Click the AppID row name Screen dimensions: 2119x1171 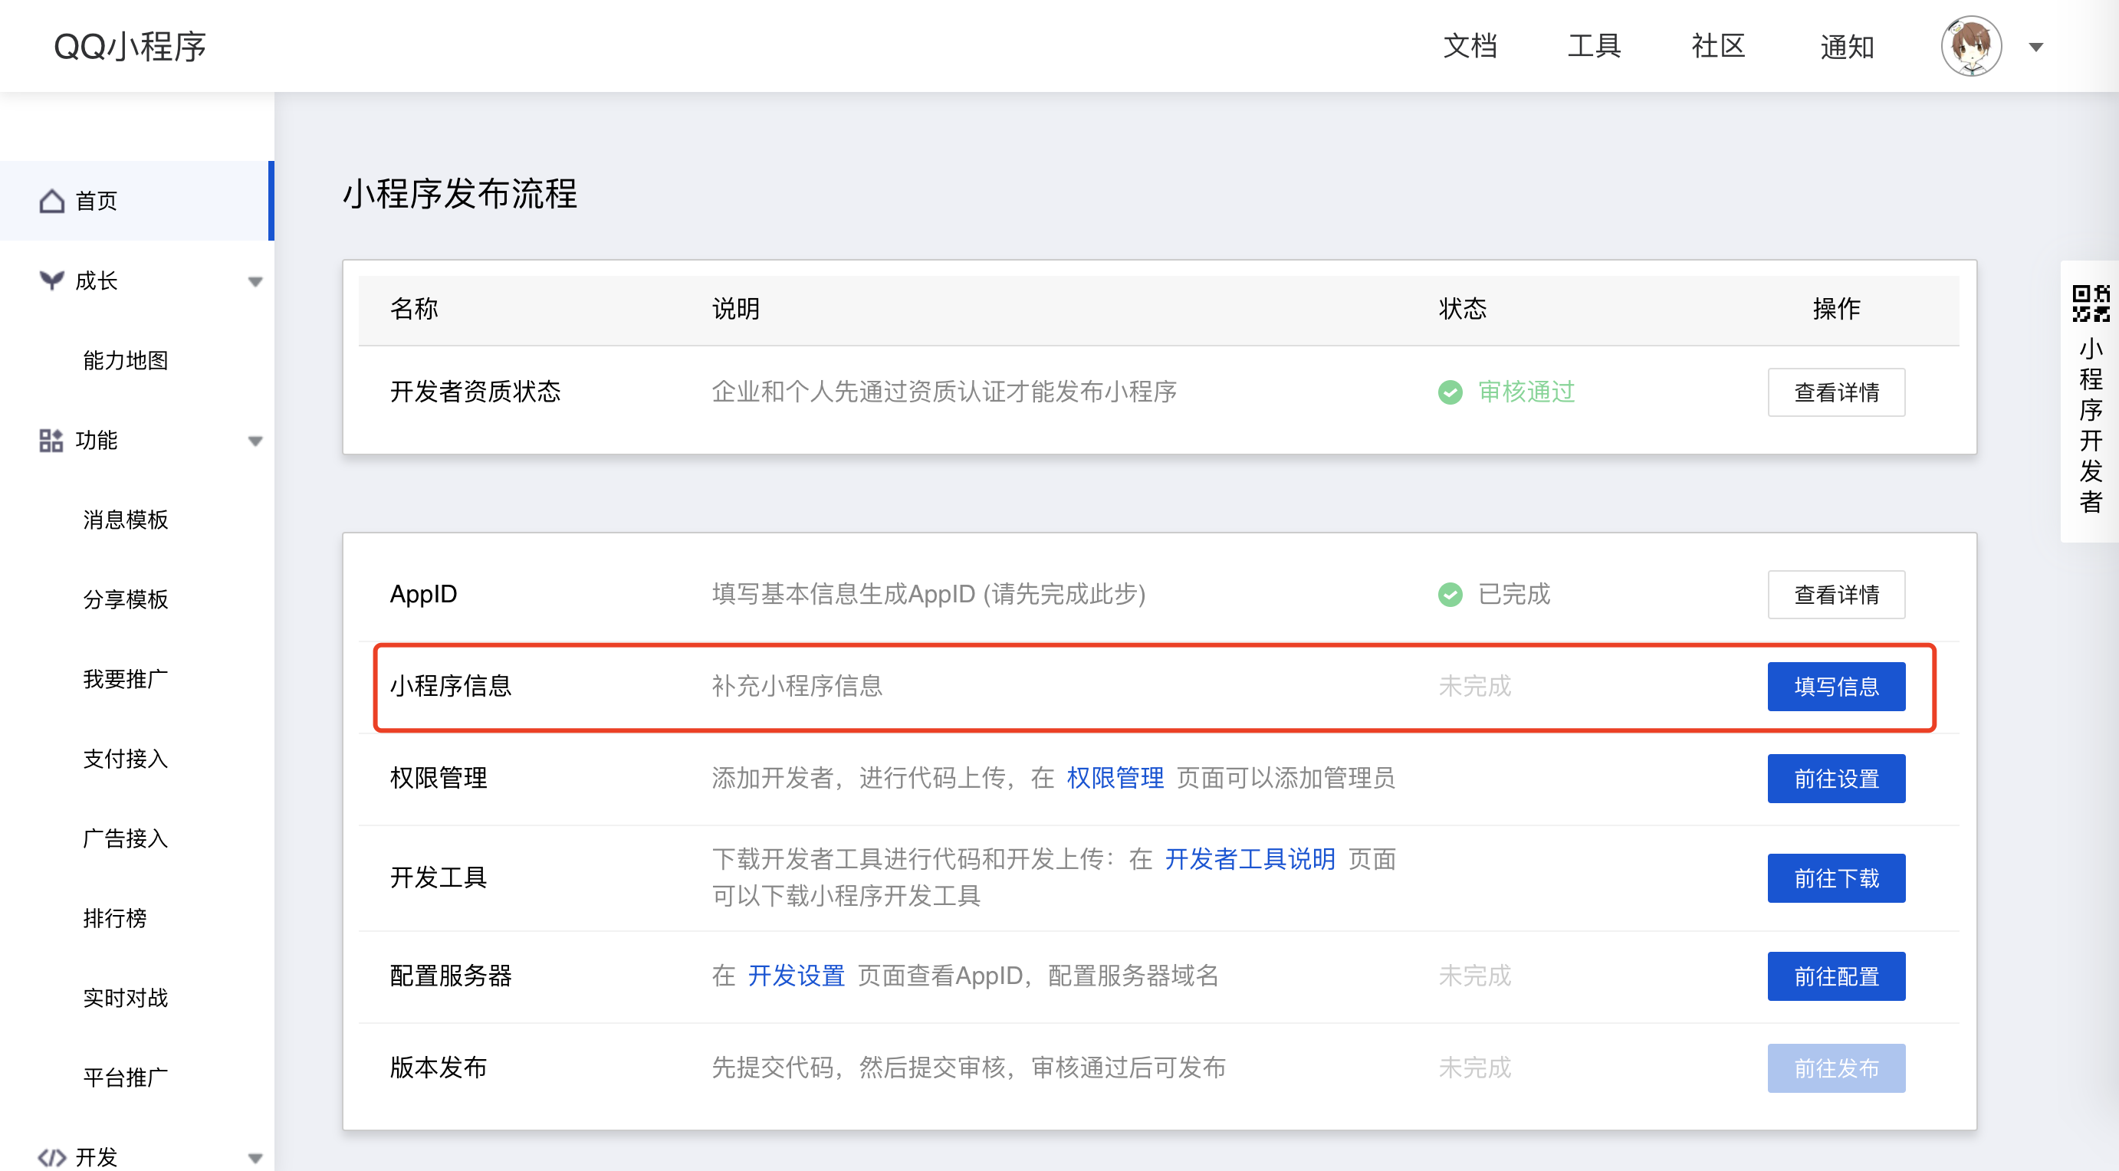423,594
